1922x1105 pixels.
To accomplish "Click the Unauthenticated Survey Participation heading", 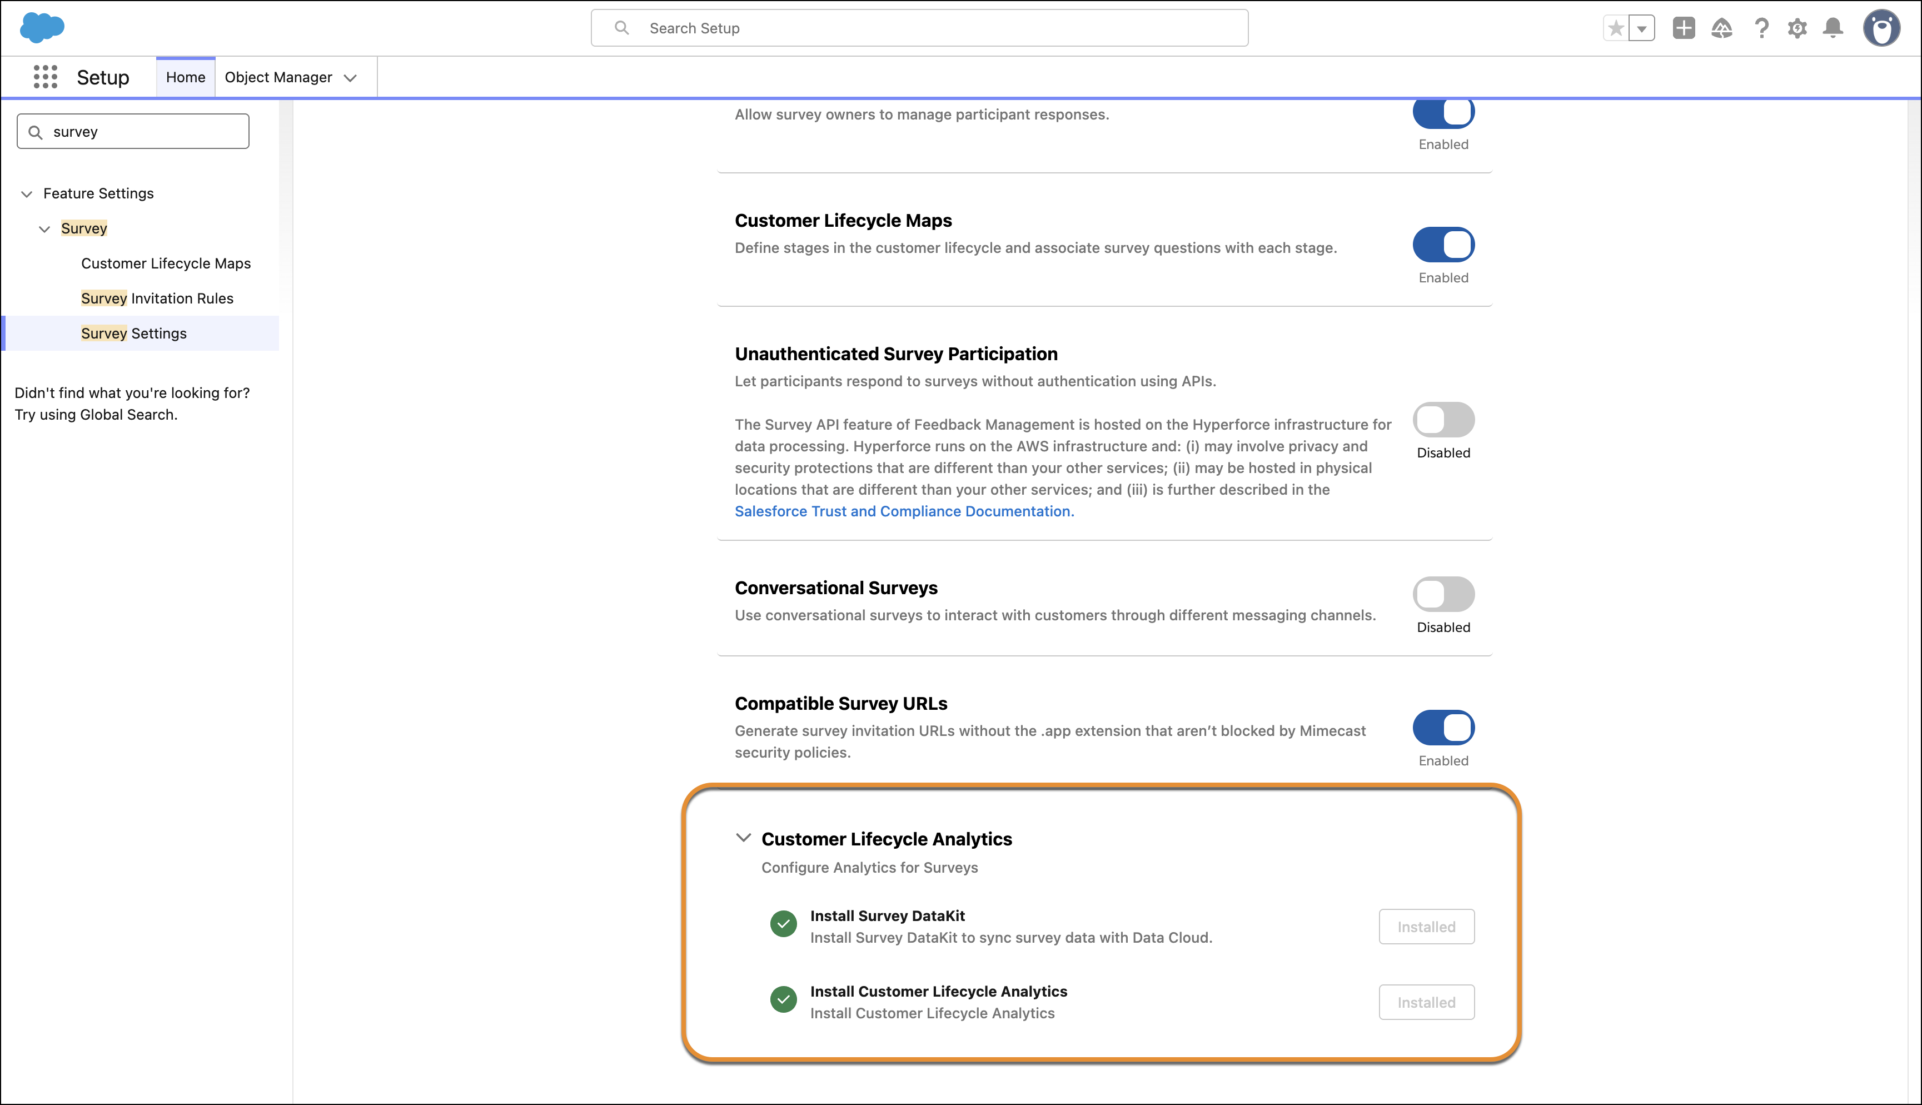I will coord(896,355).
